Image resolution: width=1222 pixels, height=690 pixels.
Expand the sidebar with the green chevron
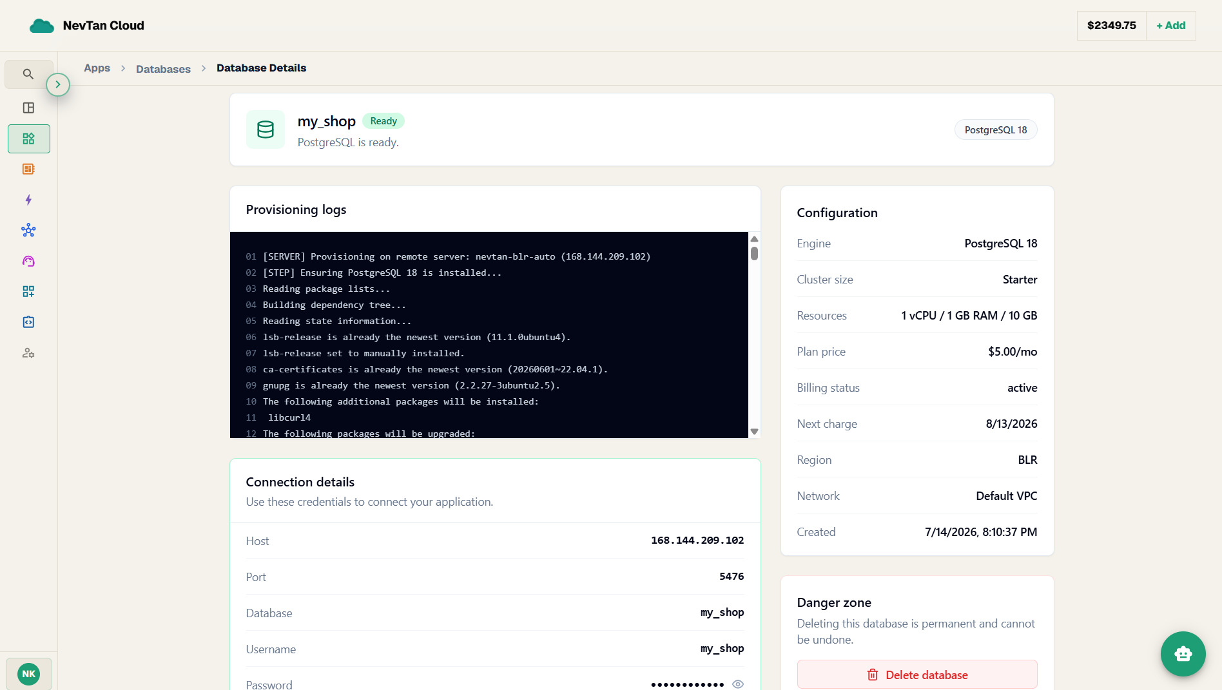58,84
